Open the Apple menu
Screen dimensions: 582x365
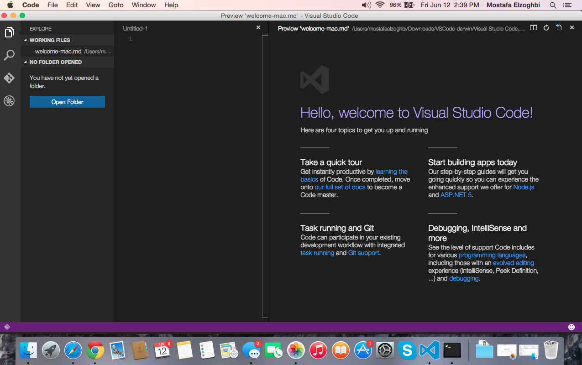(x=10, y=5)
